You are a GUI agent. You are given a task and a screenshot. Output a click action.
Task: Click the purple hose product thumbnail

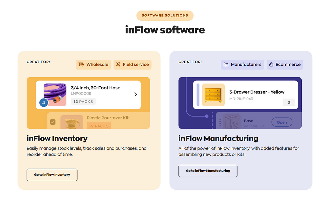[55, 95]
